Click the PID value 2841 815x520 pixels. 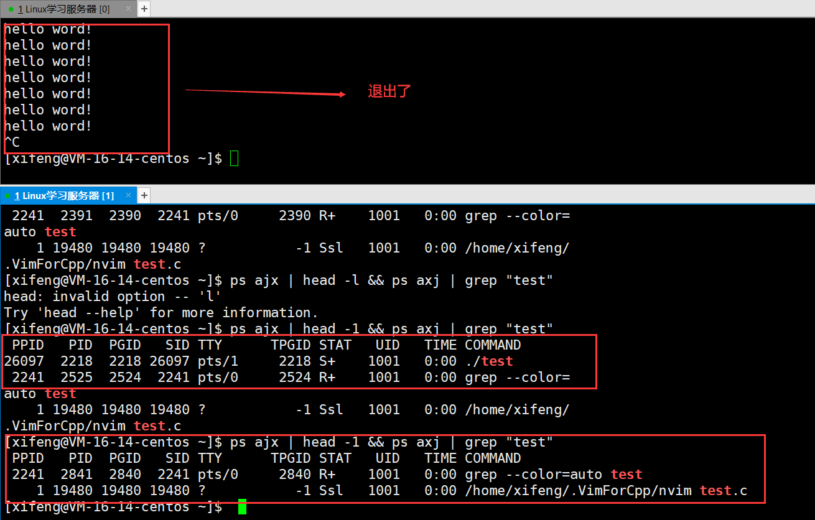77,475
